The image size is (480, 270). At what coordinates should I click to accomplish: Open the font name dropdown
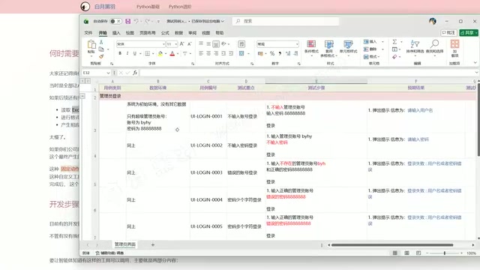tap(163, 44)
